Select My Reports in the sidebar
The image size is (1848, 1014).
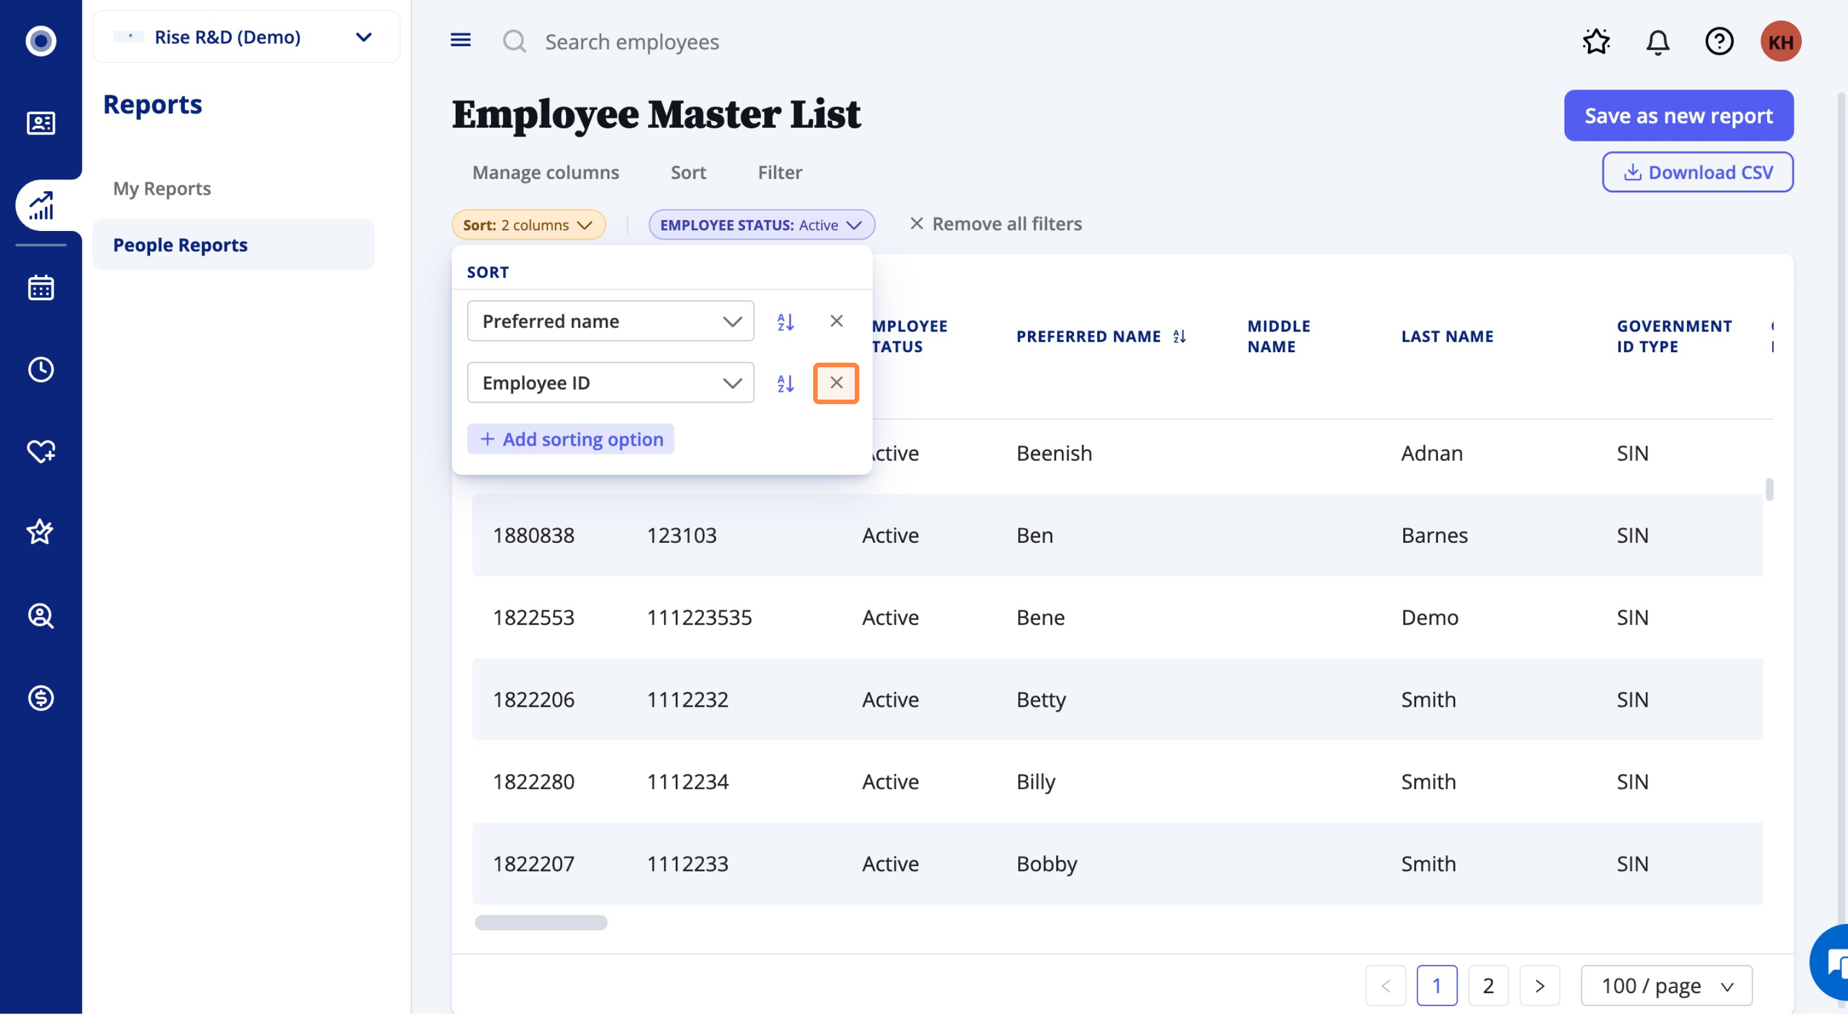162,188
